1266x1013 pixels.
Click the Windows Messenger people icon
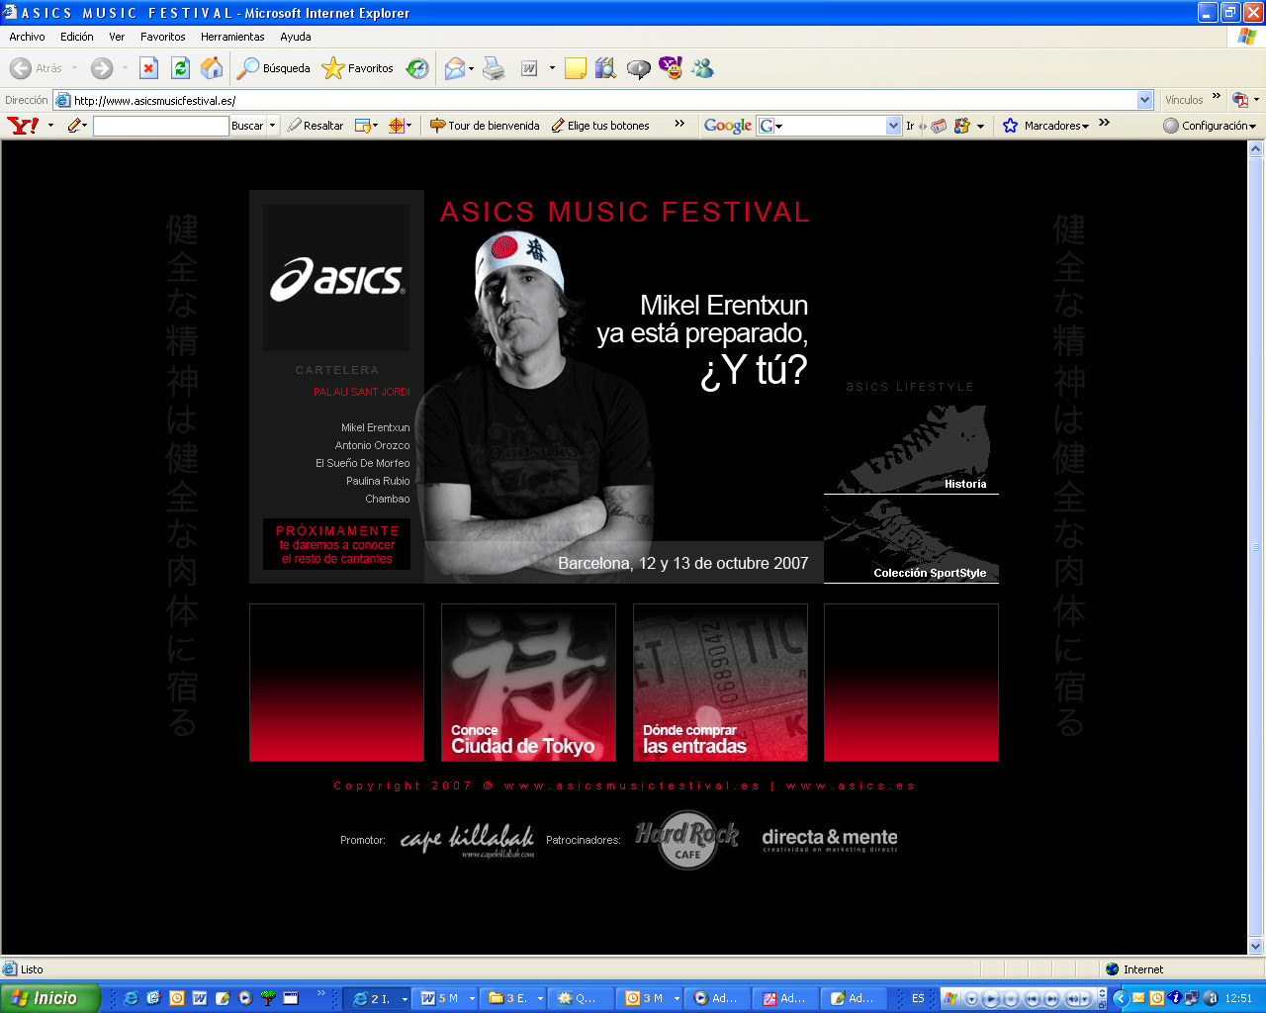click(702, 68)
